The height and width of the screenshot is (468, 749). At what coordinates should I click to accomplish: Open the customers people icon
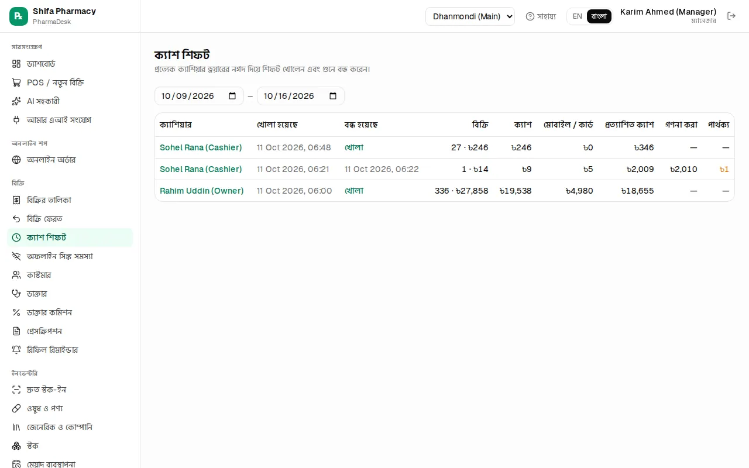16,275
